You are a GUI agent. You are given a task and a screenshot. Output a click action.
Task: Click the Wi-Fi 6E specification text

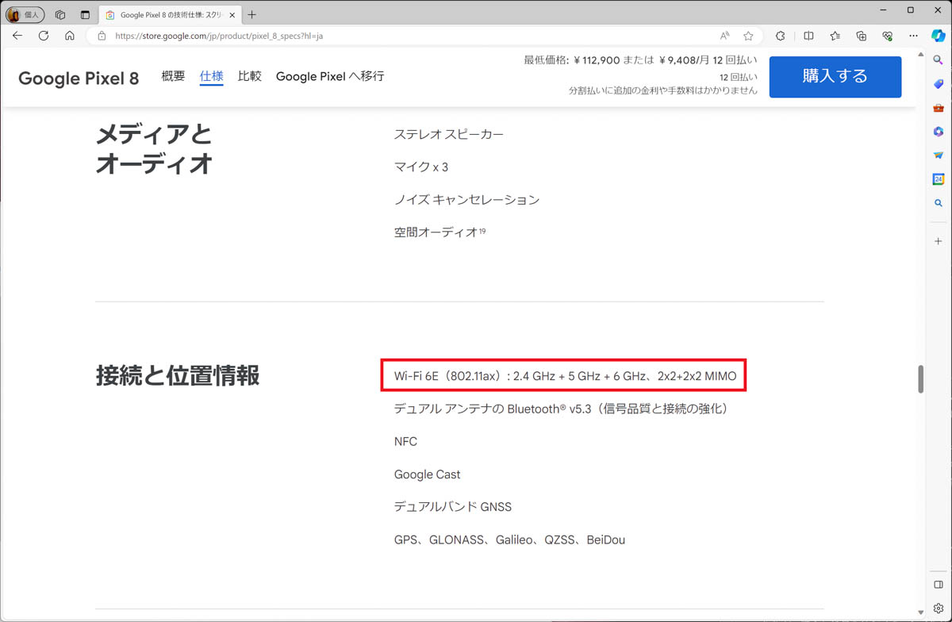tap(565, 376)
